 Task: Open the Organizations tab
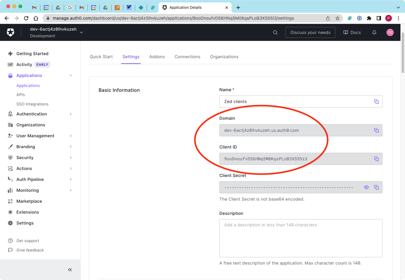click(x=224, y=57)
